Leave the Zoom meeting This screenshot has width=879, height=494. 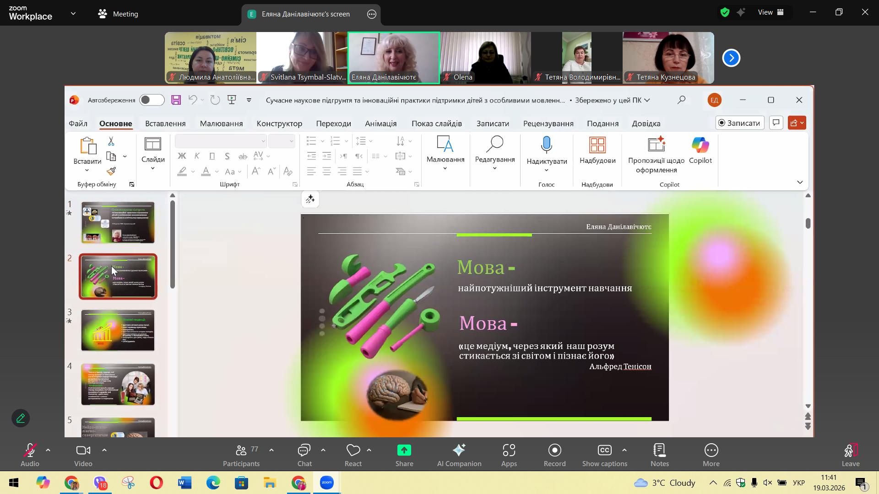[x=850, y=455]
